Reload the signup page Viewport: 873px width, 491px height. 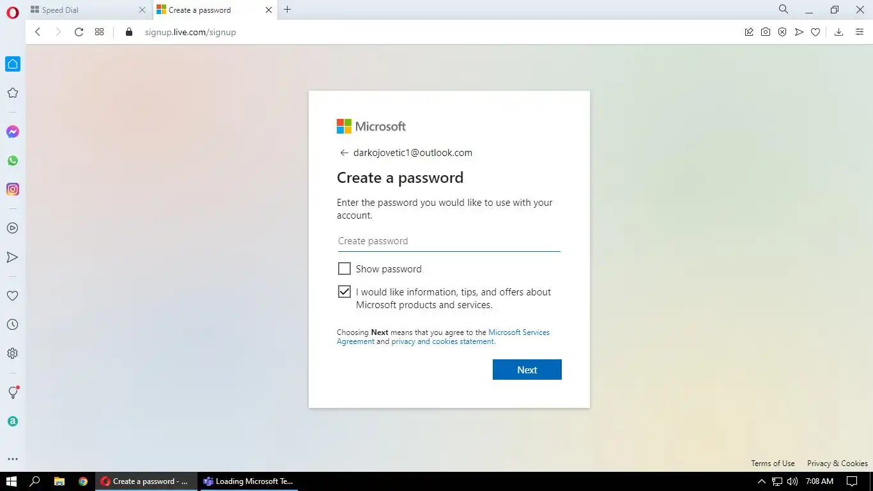79,32
